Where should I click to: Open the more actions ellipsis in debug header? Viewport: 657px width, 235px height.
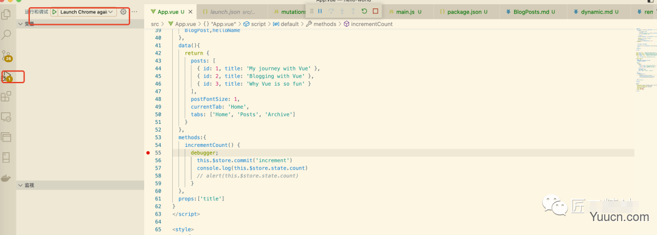(x=134, y=12)
